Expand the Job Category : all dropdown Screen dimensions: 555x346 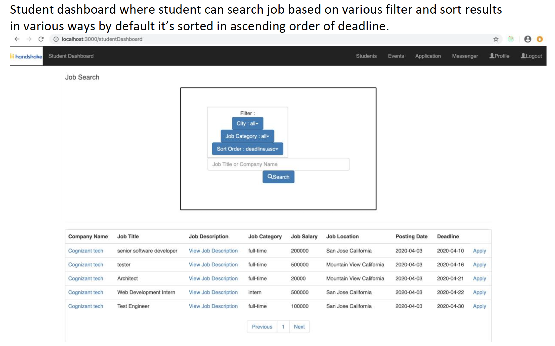(x=247, y=136)
